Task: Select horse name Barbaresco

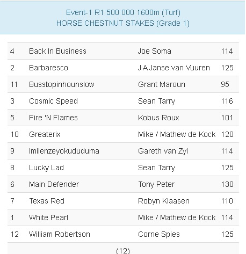Action: [x=48, y=68]
